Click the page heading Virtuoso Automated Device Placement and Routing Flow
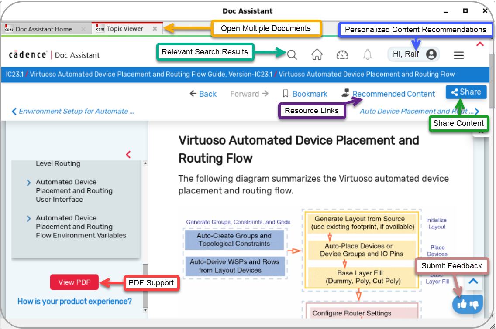 [x=299, y=149]
